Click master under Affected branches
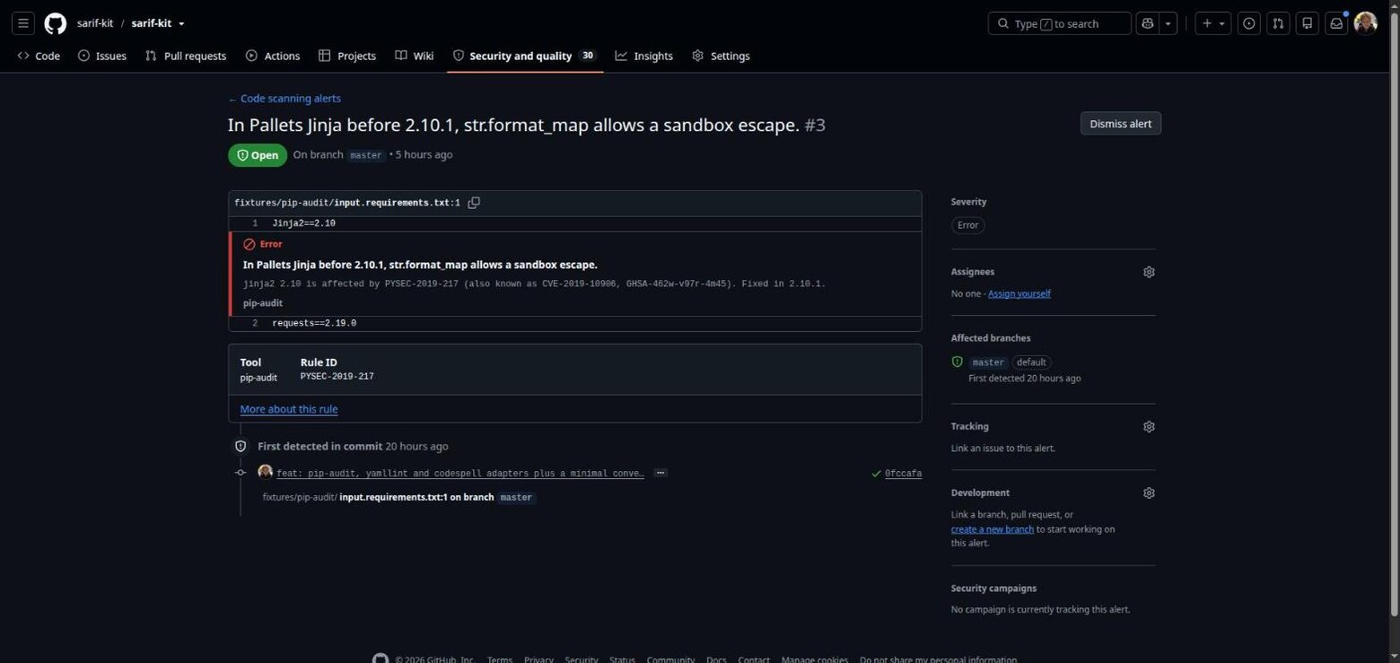The image size is (1400, 663). pyautogui.click(x=988, y=362)
